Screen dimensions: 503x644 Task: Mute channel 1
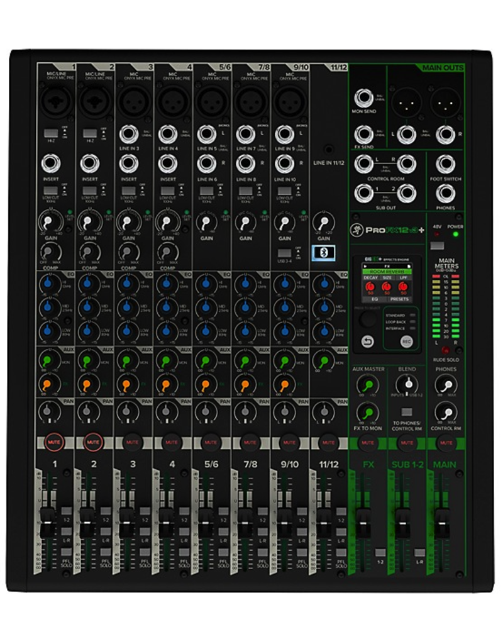point(53,442)
